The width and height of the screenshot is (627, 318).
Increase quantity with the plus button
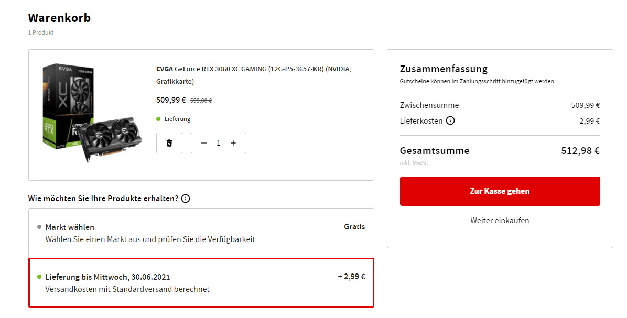click(x=233, y=143)
